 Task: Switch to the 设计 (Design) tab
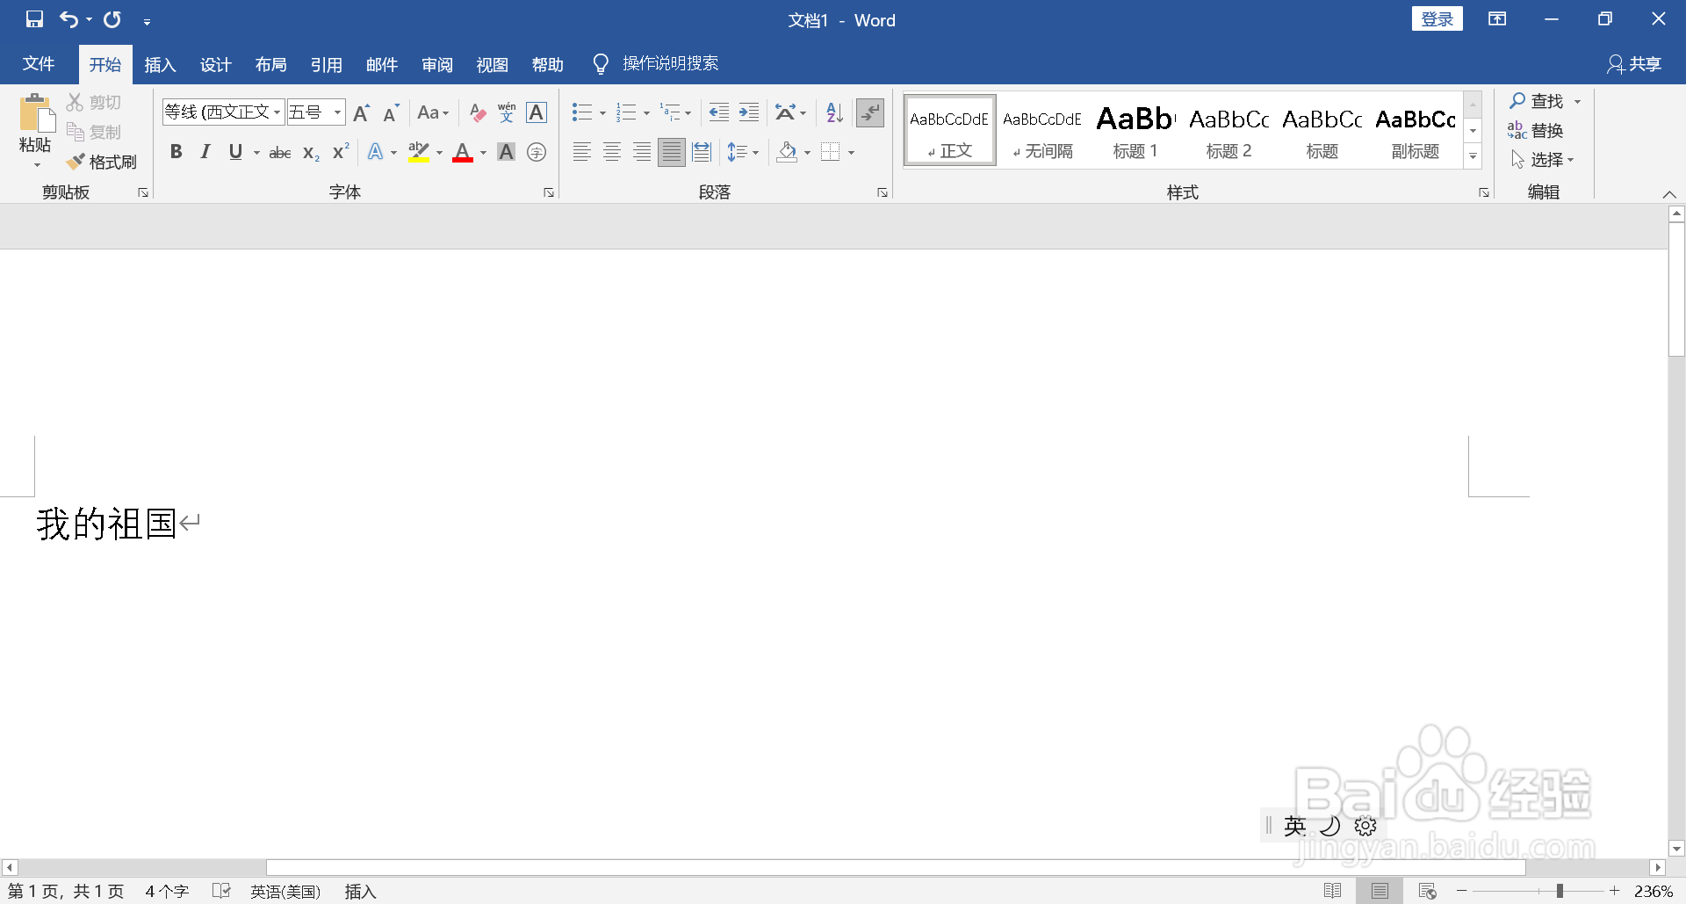pyautogui.click(x=215, y=64)
